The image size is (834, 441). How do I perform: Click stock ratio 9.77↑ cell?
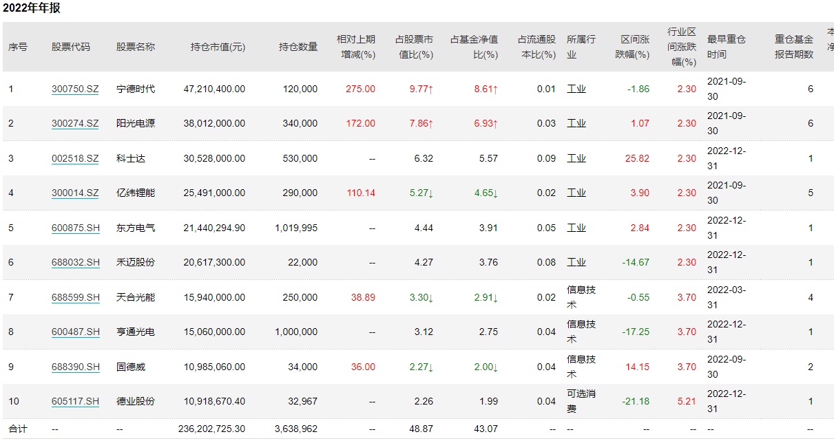point(421,89)
